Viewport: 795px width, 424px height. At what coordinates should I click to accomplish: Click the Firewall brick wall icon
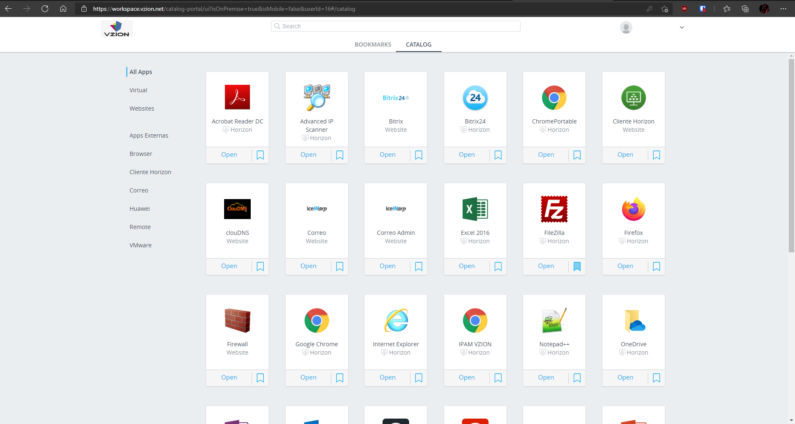click(x=237, y=320)
